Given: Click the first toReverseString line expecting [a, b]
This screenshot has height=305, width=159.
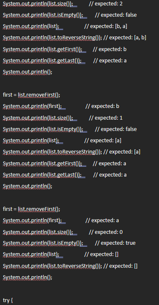Looking at the screenshot, I should pyautogui.click(x=74, y=38).
